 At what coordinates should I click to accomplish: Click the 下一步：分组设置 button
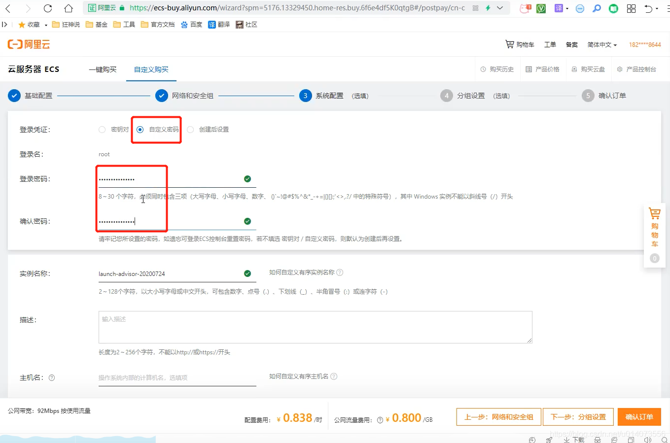point(578,417)
